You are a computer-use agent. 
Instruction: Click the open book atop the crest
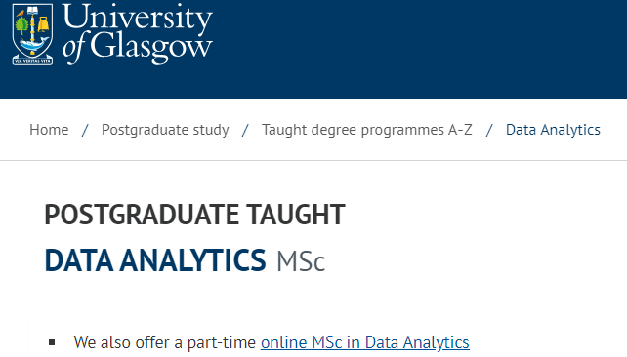[x=32, y=9]
